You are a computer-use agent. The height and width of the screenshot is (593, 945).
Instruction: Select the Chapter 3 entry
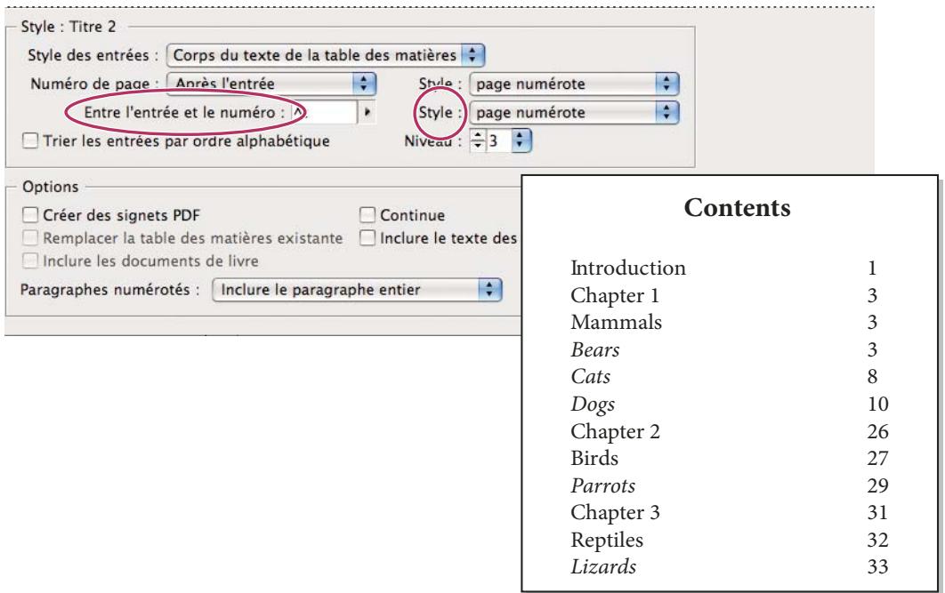pos(616,513)
